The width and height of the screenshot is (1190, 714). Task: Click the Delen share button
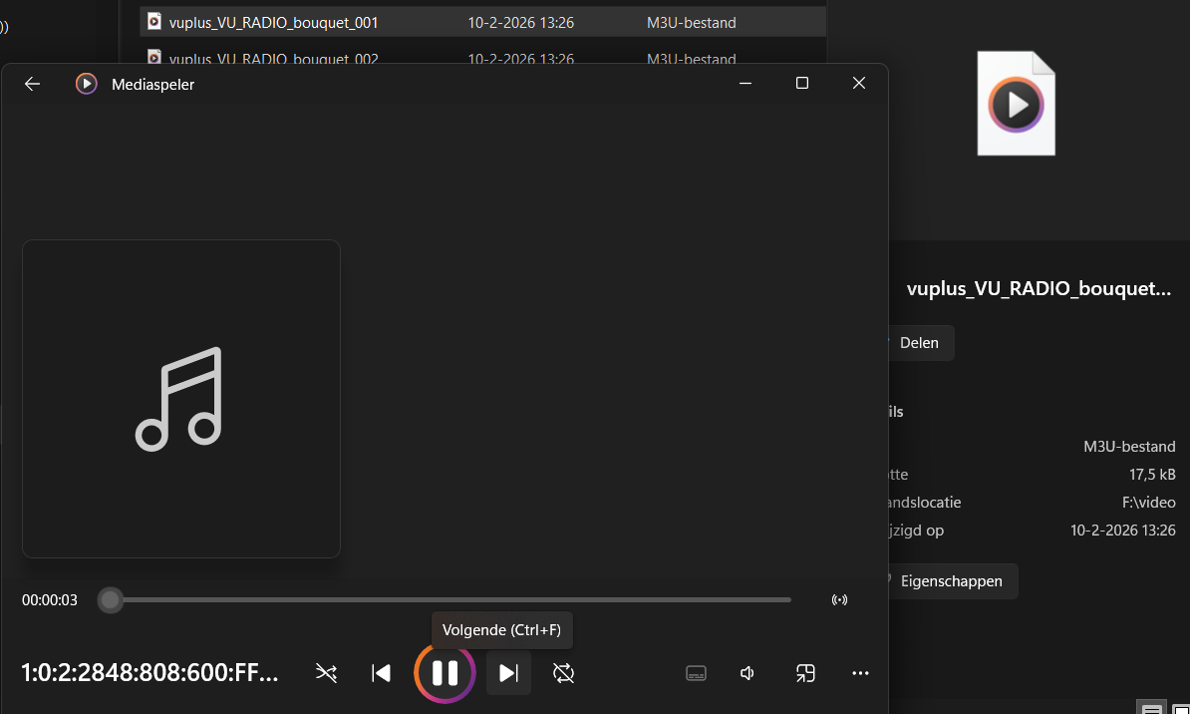pos(919,342)
